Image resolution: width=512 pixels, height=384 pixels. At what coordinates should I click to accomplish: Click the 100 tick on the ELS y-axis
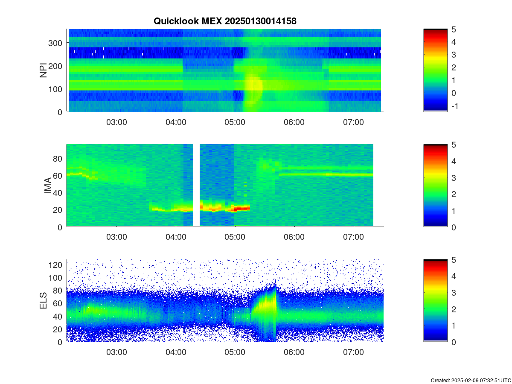click(x=56, y=278)
